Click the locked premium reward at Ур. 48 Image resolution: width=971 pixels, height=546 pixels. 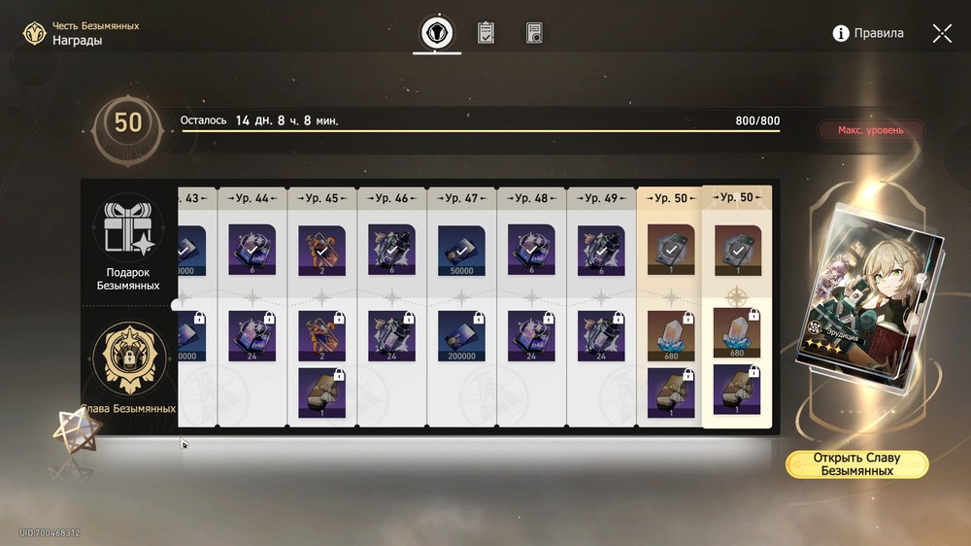(531, 335)
